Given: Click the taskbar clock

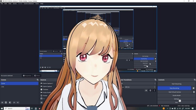Looking at the screenshot, I should 187,108.
